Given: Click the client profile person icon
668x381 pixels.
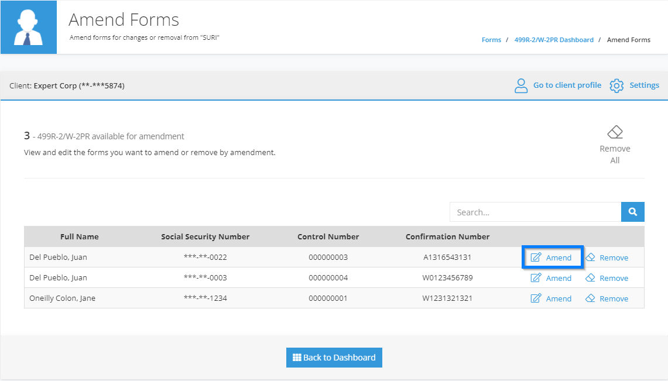Looking at the screenshot, I should [520, 85].
